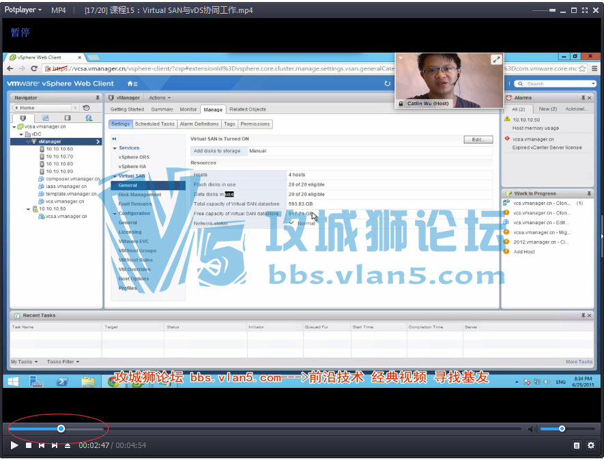Image resolution: width=604 pixels, height=461 pixels.
Task: Open the Actions dropdown menu
Action: point(160,98)
